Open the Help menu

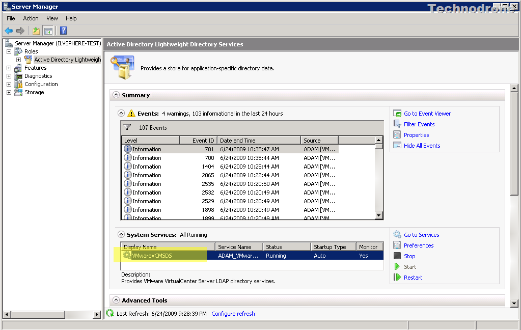click(x=71, y=18)
